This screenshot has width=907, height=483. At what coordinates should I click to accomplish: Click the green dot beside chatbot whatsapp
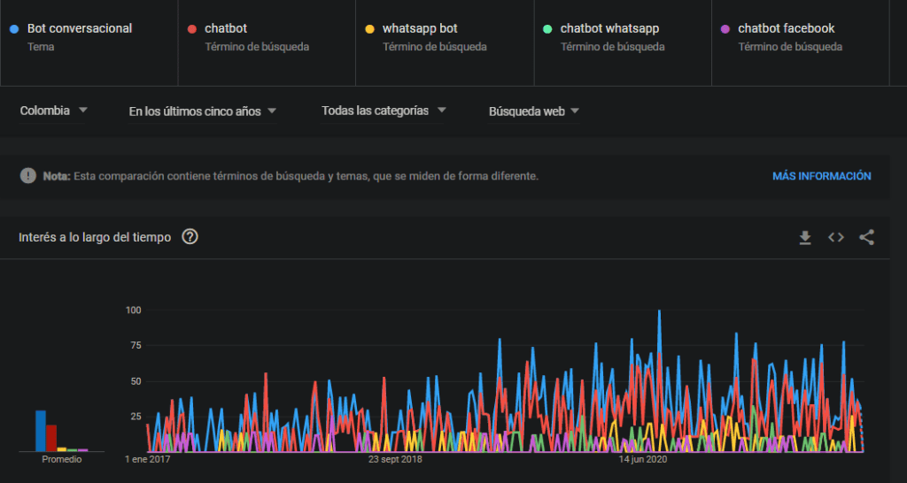(x=547, y=29)
